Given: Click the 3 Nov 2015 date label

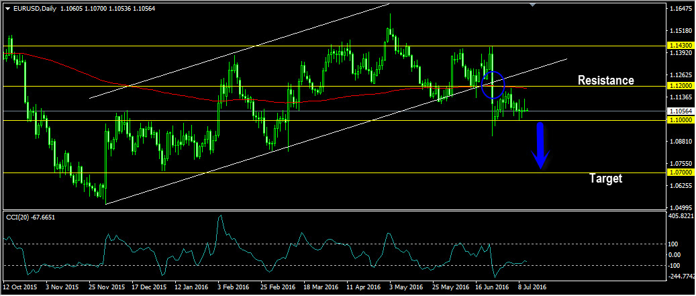Looking at the screenshot, I should click(61, 287).
